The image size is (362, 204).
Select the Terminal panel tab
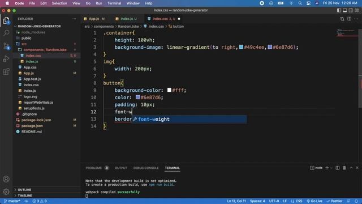tap(172, 168)
